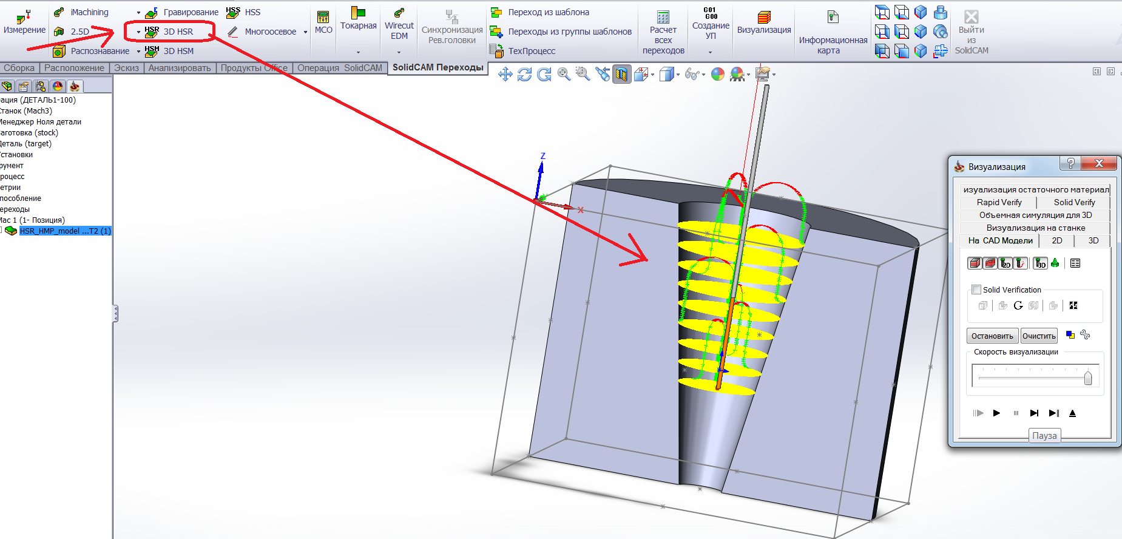Expand the Многоосевое dropdown arrow
Screen dimensions: 1122x539
(x=305, y=32)
